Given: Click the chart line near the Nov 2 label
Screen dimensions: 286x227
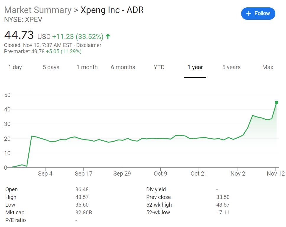Looking at the screenshot, I should tap(238, 137).
